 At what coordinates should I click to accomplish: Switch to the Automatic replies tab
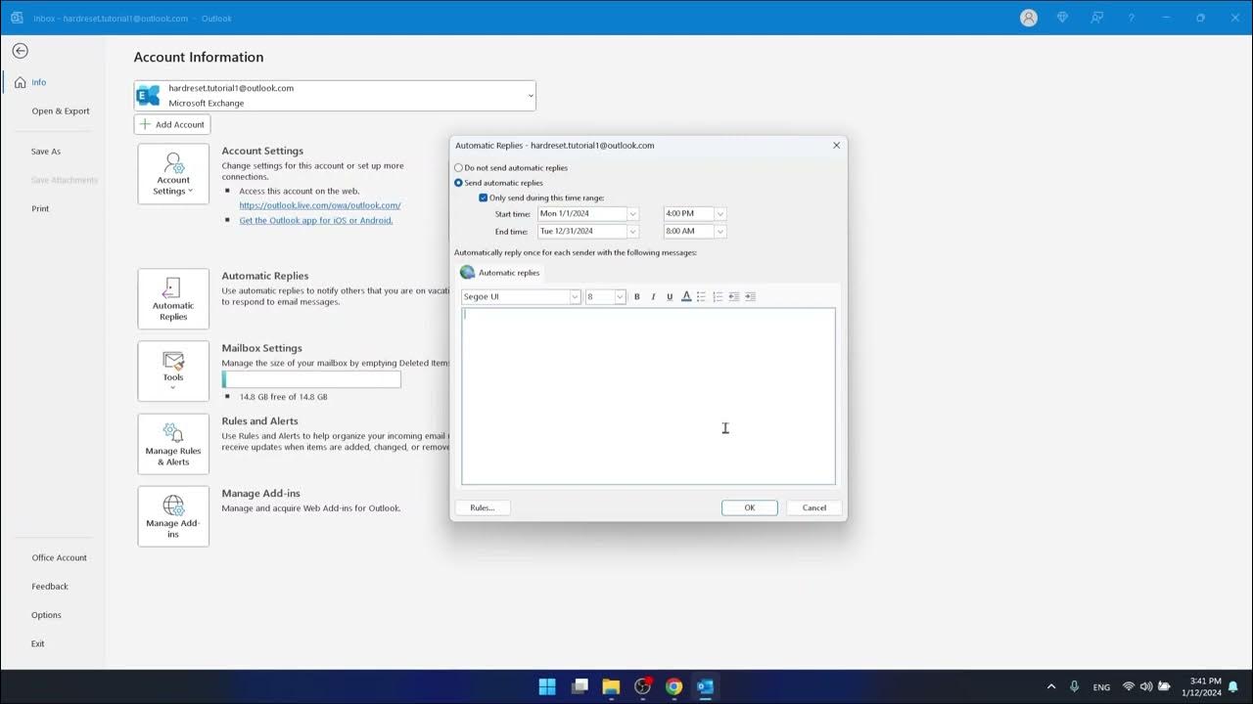[x=500, y=272]
